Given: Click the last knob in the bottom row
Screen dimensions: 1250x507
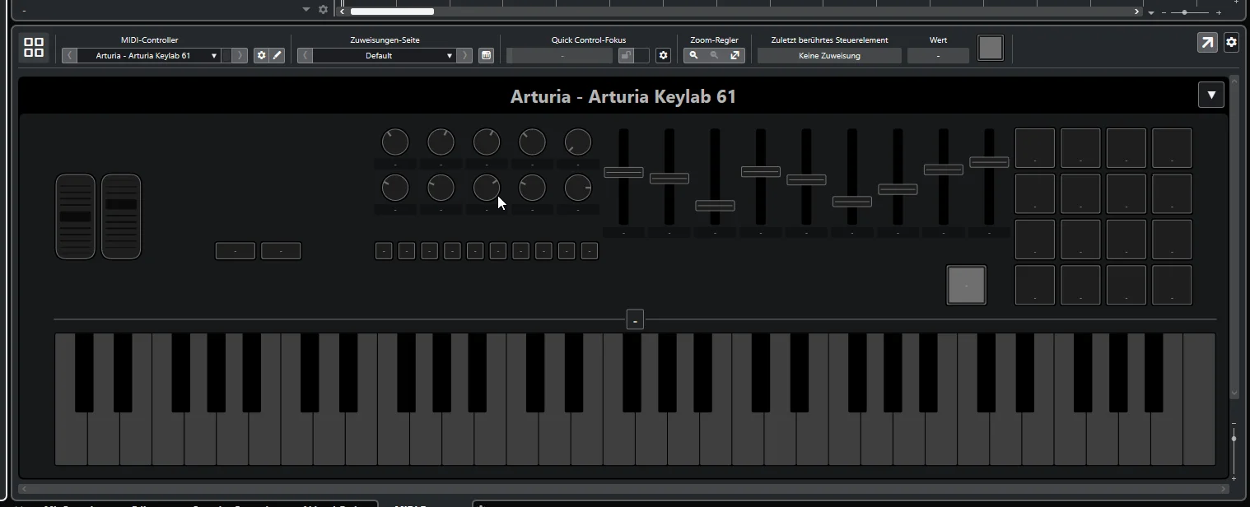Looking at the screenshot, I should (578, 188).
